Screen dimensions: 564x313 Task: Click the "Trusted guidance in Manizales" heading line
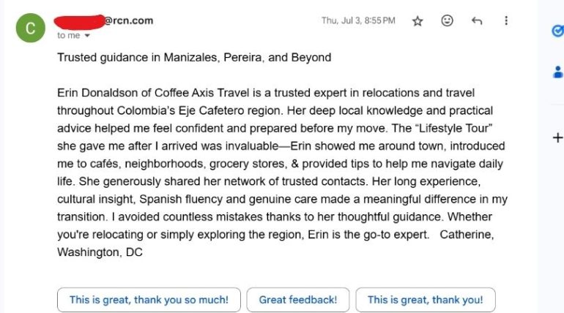click(x=194, y=57)
